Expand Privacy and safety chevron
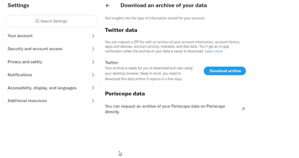299x158 pixels. [93, 62]
